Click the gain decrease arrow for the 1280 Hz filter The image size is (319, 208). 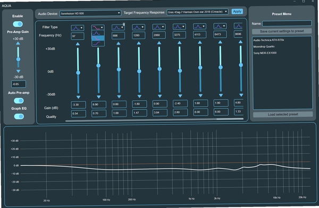coord(139,96)
